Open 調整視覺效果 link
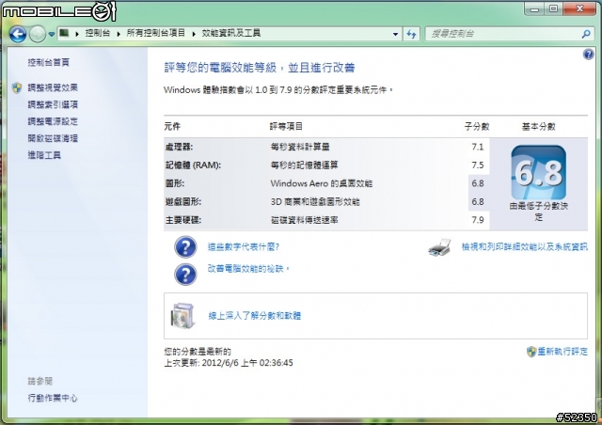This screenshot has width=602, height=425. (53, 87)
